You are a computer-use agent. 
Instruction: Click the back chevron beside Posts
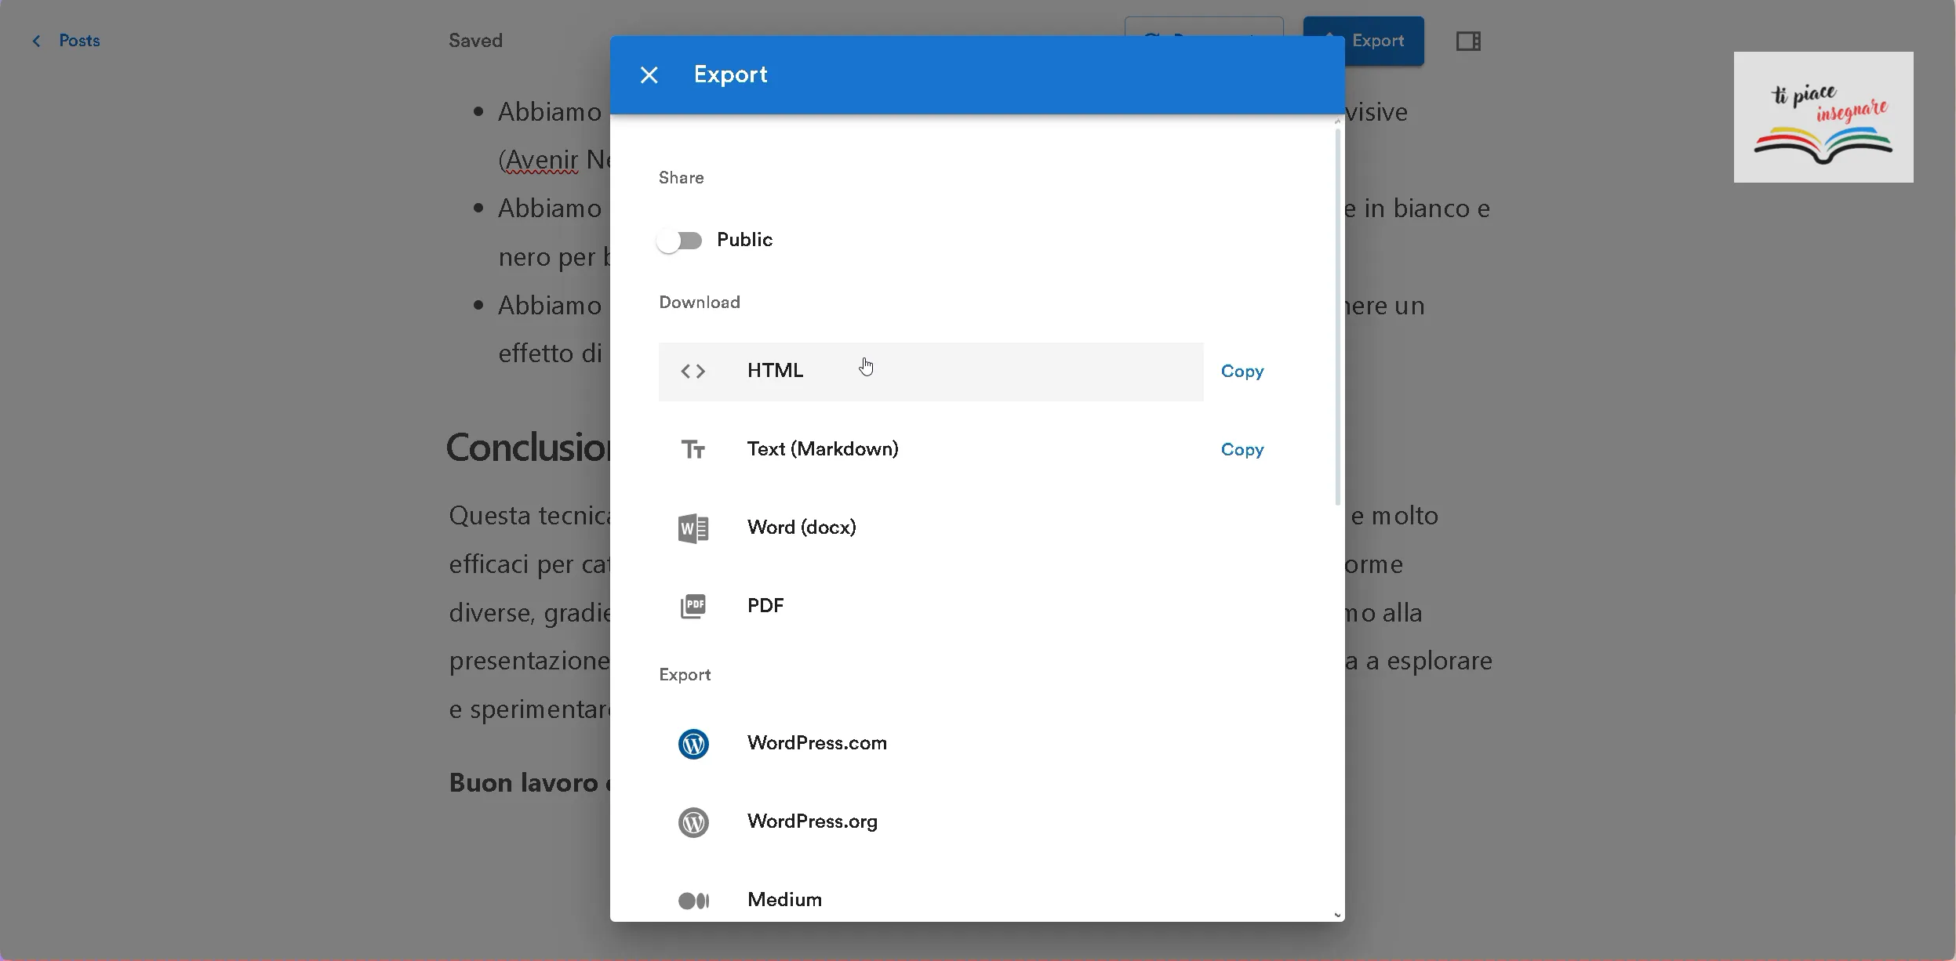tap(36, 41)
